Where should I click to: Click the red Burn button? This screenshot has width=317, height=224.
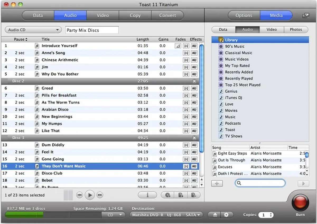pos(300,202)
